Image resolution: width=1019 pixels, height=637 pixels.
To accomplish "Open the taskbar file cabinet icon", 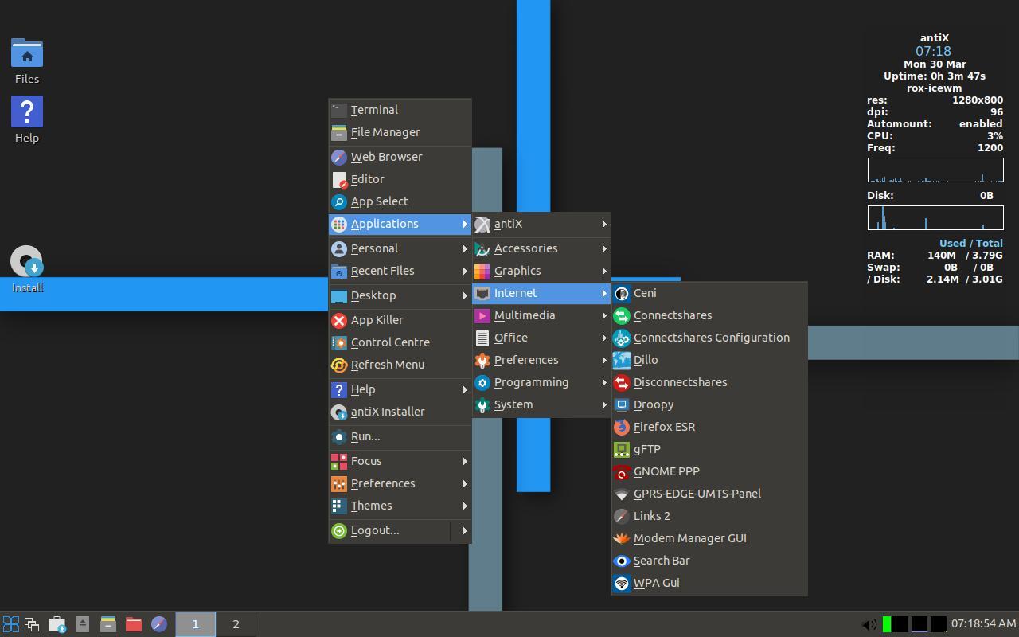I will pyautogui.click(x=108, y=624).
